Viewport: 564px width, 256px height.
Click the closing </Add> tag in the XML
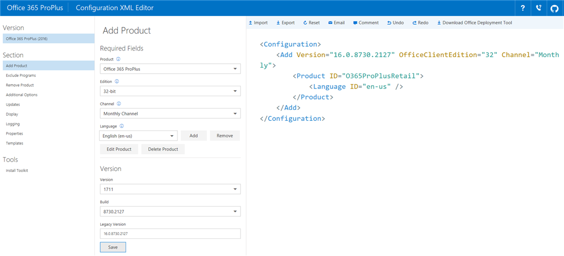point(289,108)
